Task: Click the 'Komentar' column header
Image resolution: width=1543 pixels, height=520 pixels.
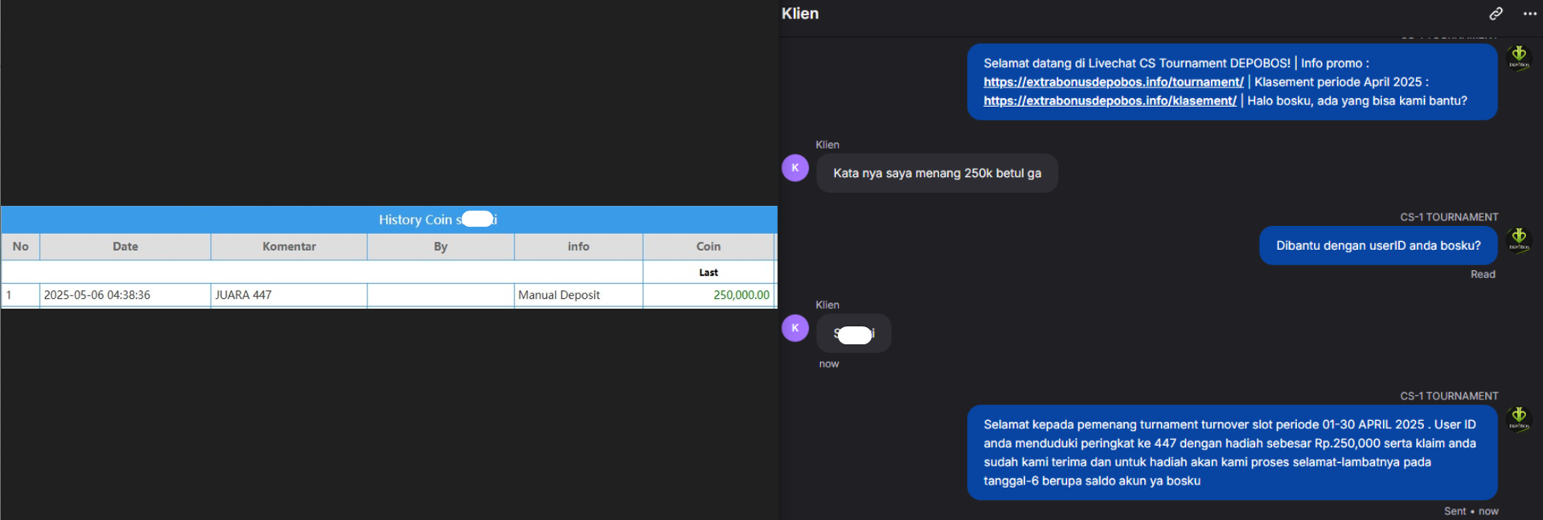Action: point(289,247)
